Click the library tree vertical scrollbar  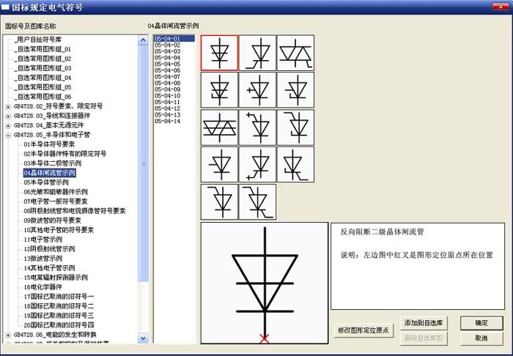[144, 183]
